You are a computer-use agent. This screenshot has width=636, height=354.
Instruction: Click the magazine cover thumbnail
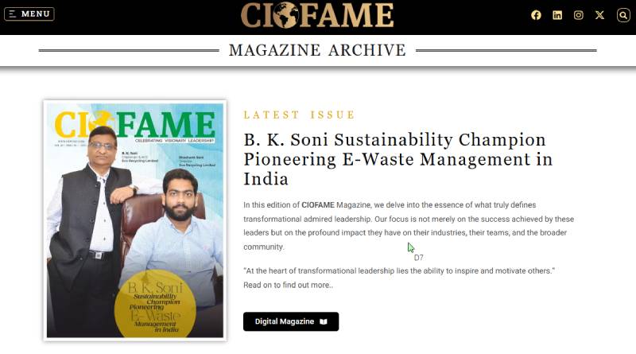(134, 220)
